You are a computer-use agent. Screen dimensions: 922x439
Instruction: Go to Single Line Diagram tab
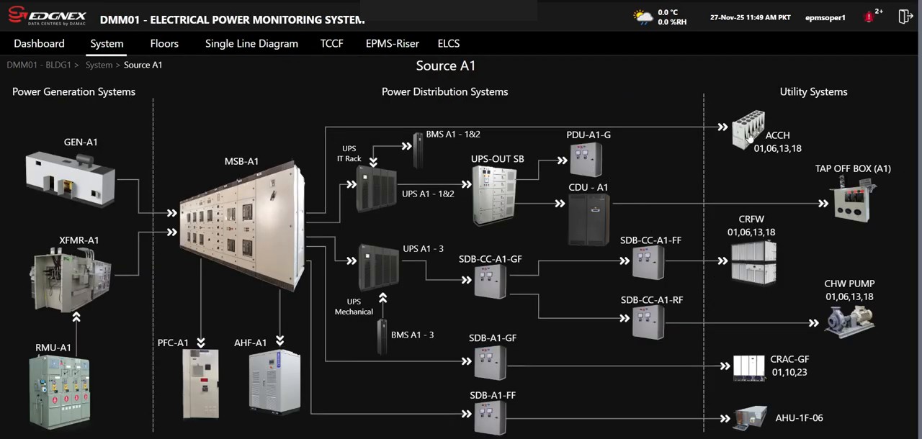pos(251,43)
